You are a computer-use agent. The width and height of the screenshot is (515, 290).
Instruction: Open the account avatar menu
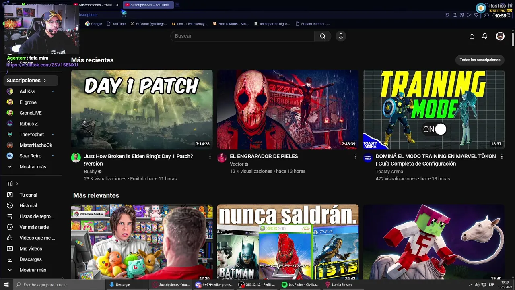pyautogui.click(x=500, y=36)
